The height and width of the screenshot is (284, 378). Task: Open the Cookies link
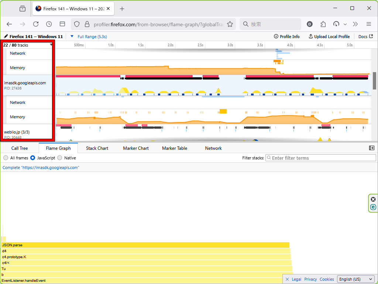327,279
